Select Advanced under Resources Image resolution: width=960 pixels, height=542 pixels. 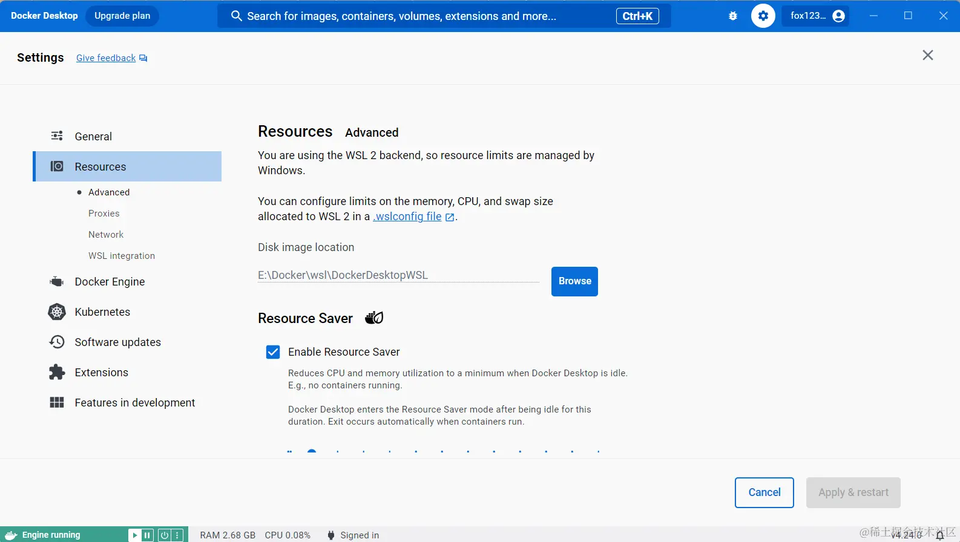pos(109,192)
